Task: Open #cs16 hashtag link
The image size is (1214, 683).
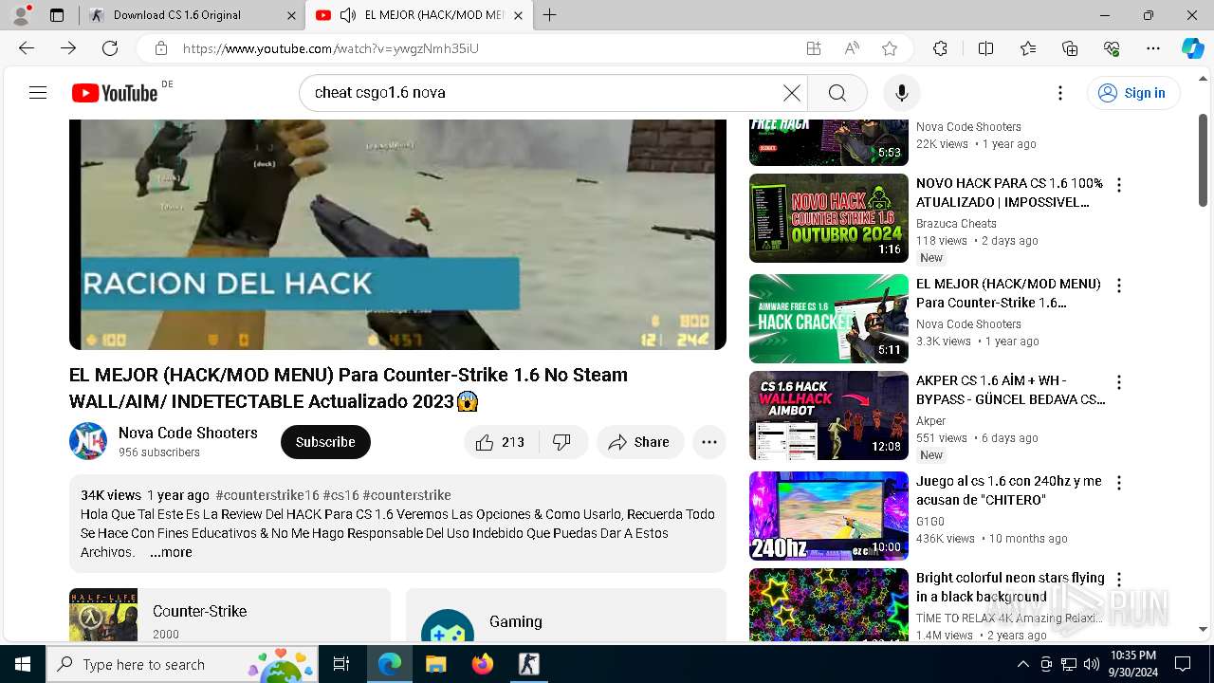Action: pos(340,495)
